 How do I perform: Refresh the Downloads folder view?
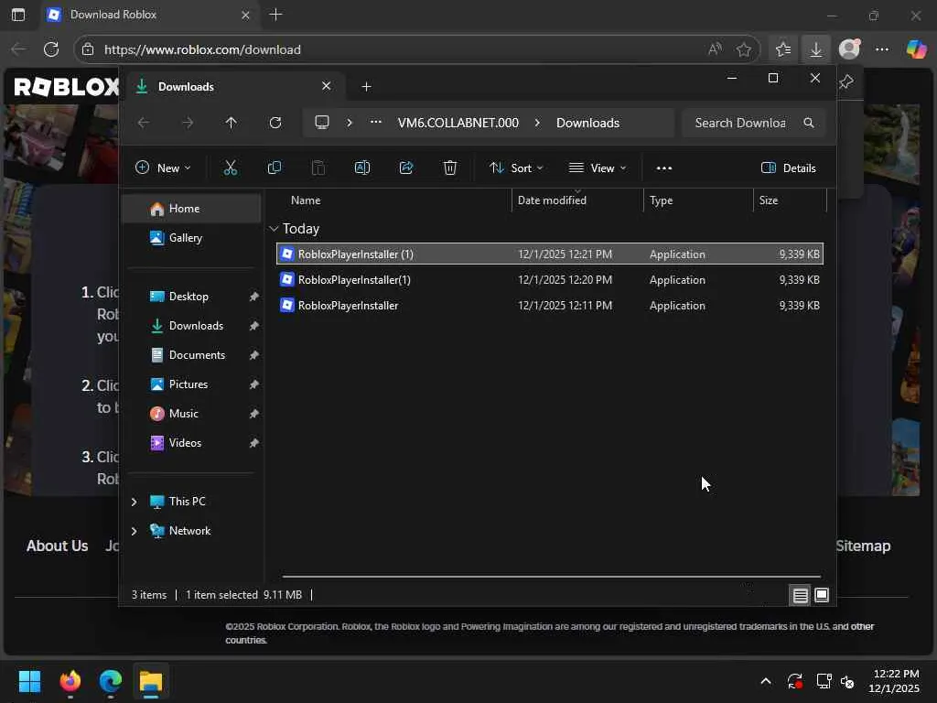point(275,123)
